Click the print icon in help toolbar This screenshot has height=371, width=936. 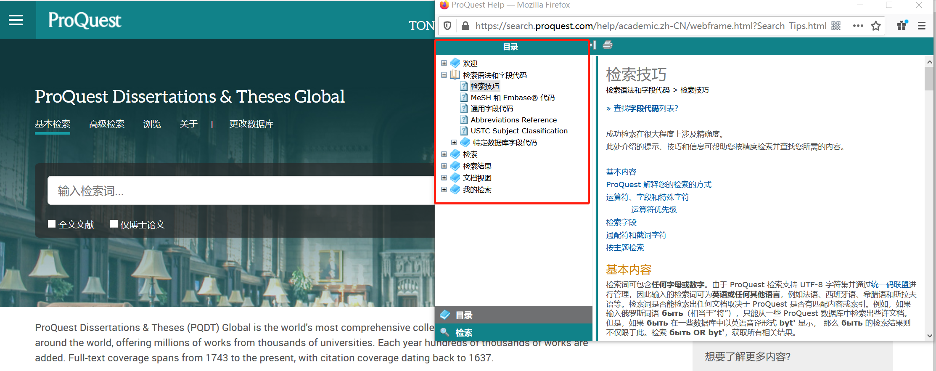608,45
